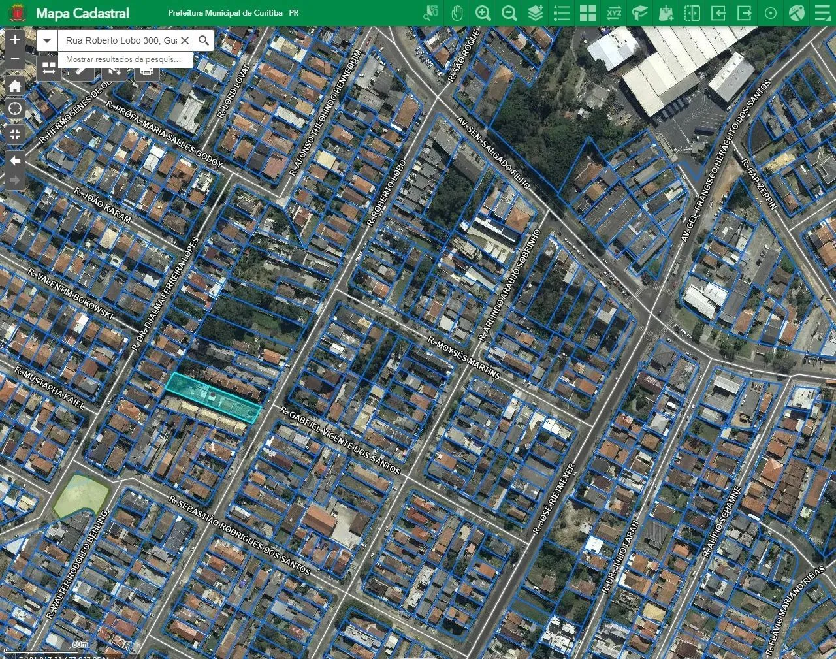Image resolution: width=836 pixels, height=659 pixels.
Task: Go to previous map extent arrow
Action: click(15, 160)
